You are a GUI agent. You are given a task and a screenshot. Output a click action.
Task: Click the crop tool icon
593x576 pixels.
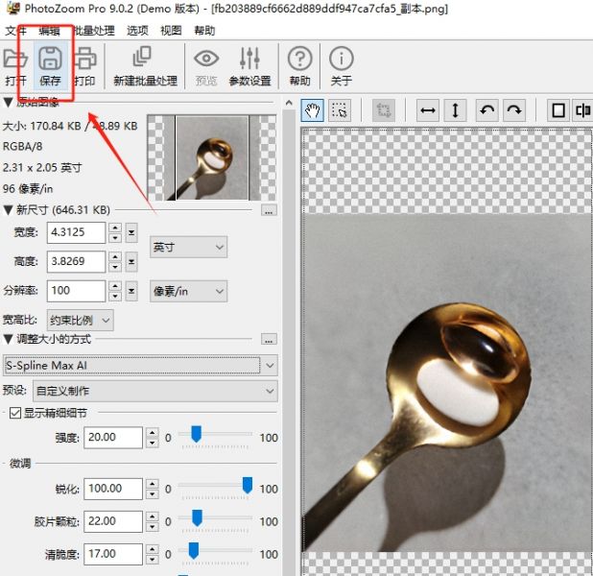(x=384, y=110)
